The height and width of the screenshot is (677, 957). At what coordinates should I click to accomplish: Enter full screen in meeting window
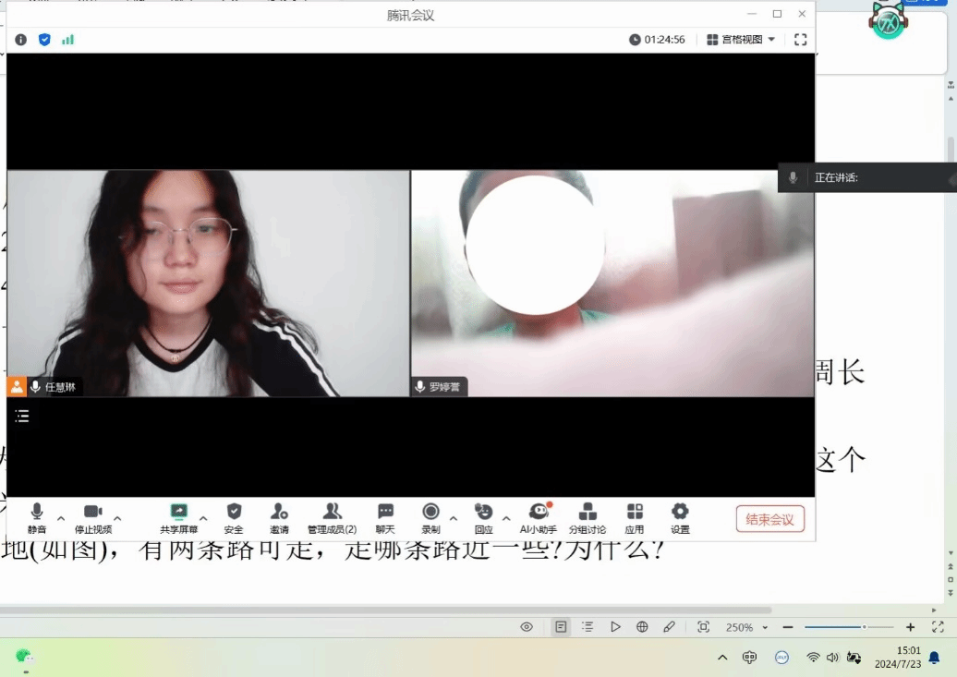pyautogui.click(x=801, y=40)
